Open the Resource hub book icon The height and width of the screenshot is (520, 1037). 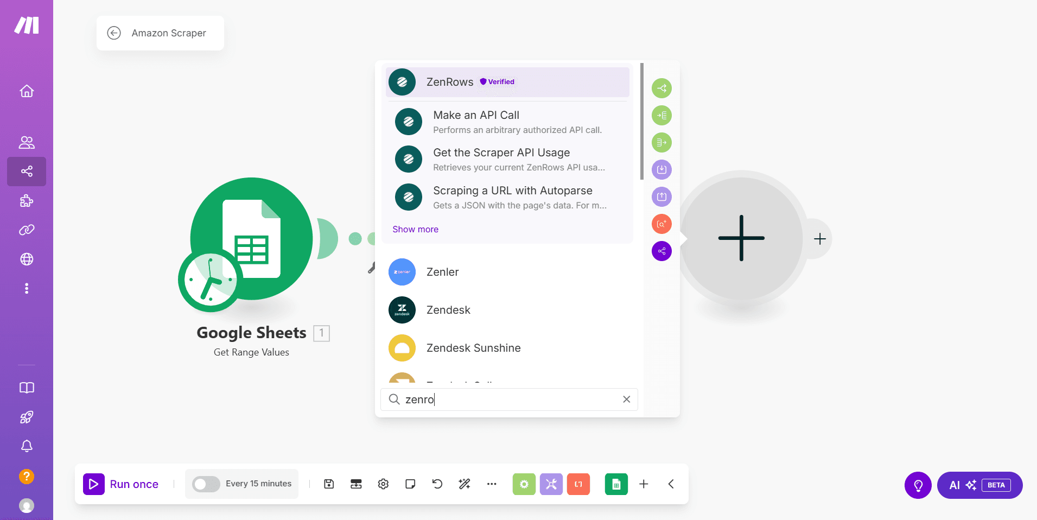[x=27, y=388]
